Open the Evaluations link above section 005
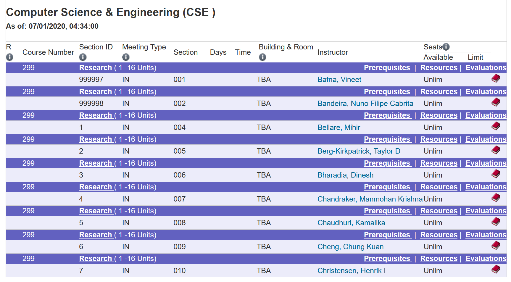 click(486, 139)
